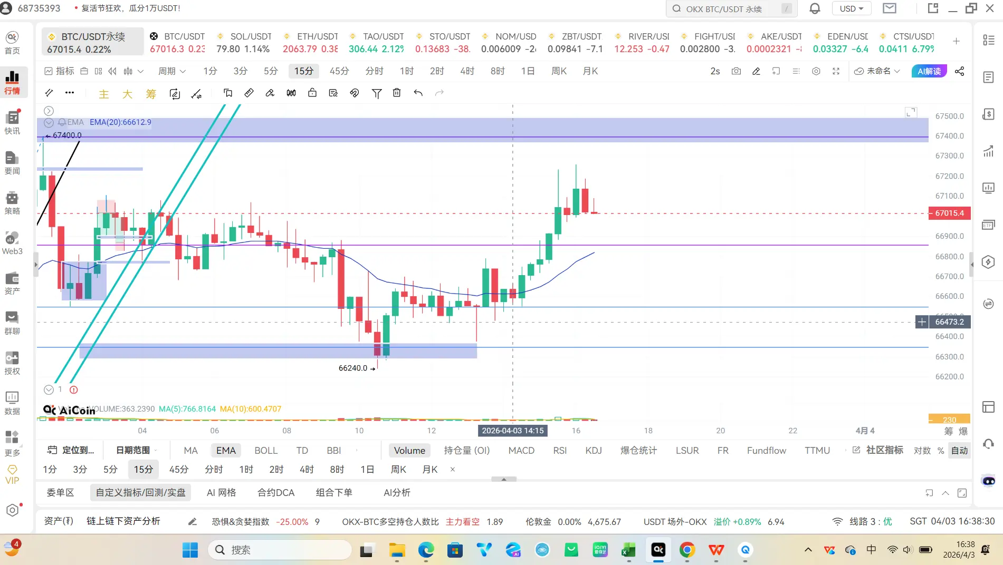The image size is (1003, 565).
Task: Toggle the BOLL indicator
Action: (x=266, y=451)
